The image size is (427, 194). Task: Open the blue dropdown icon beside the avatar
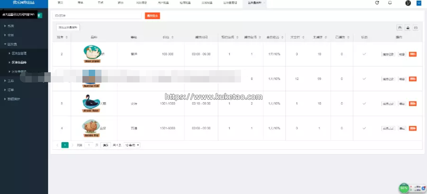(x=419, y=3)
